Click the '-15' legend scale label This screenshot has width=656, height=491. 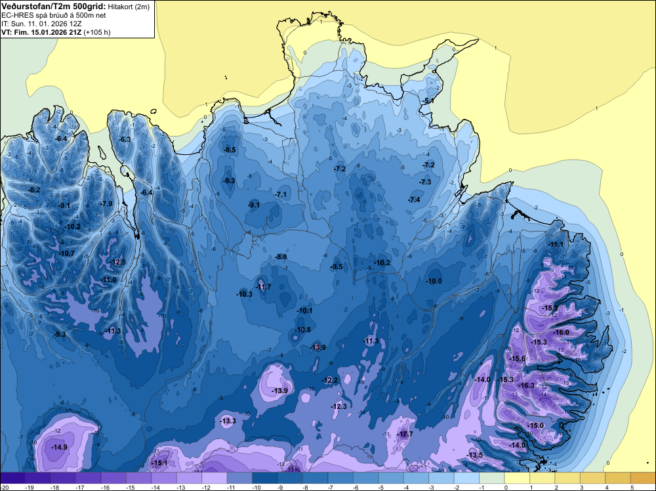click(131, 487)
